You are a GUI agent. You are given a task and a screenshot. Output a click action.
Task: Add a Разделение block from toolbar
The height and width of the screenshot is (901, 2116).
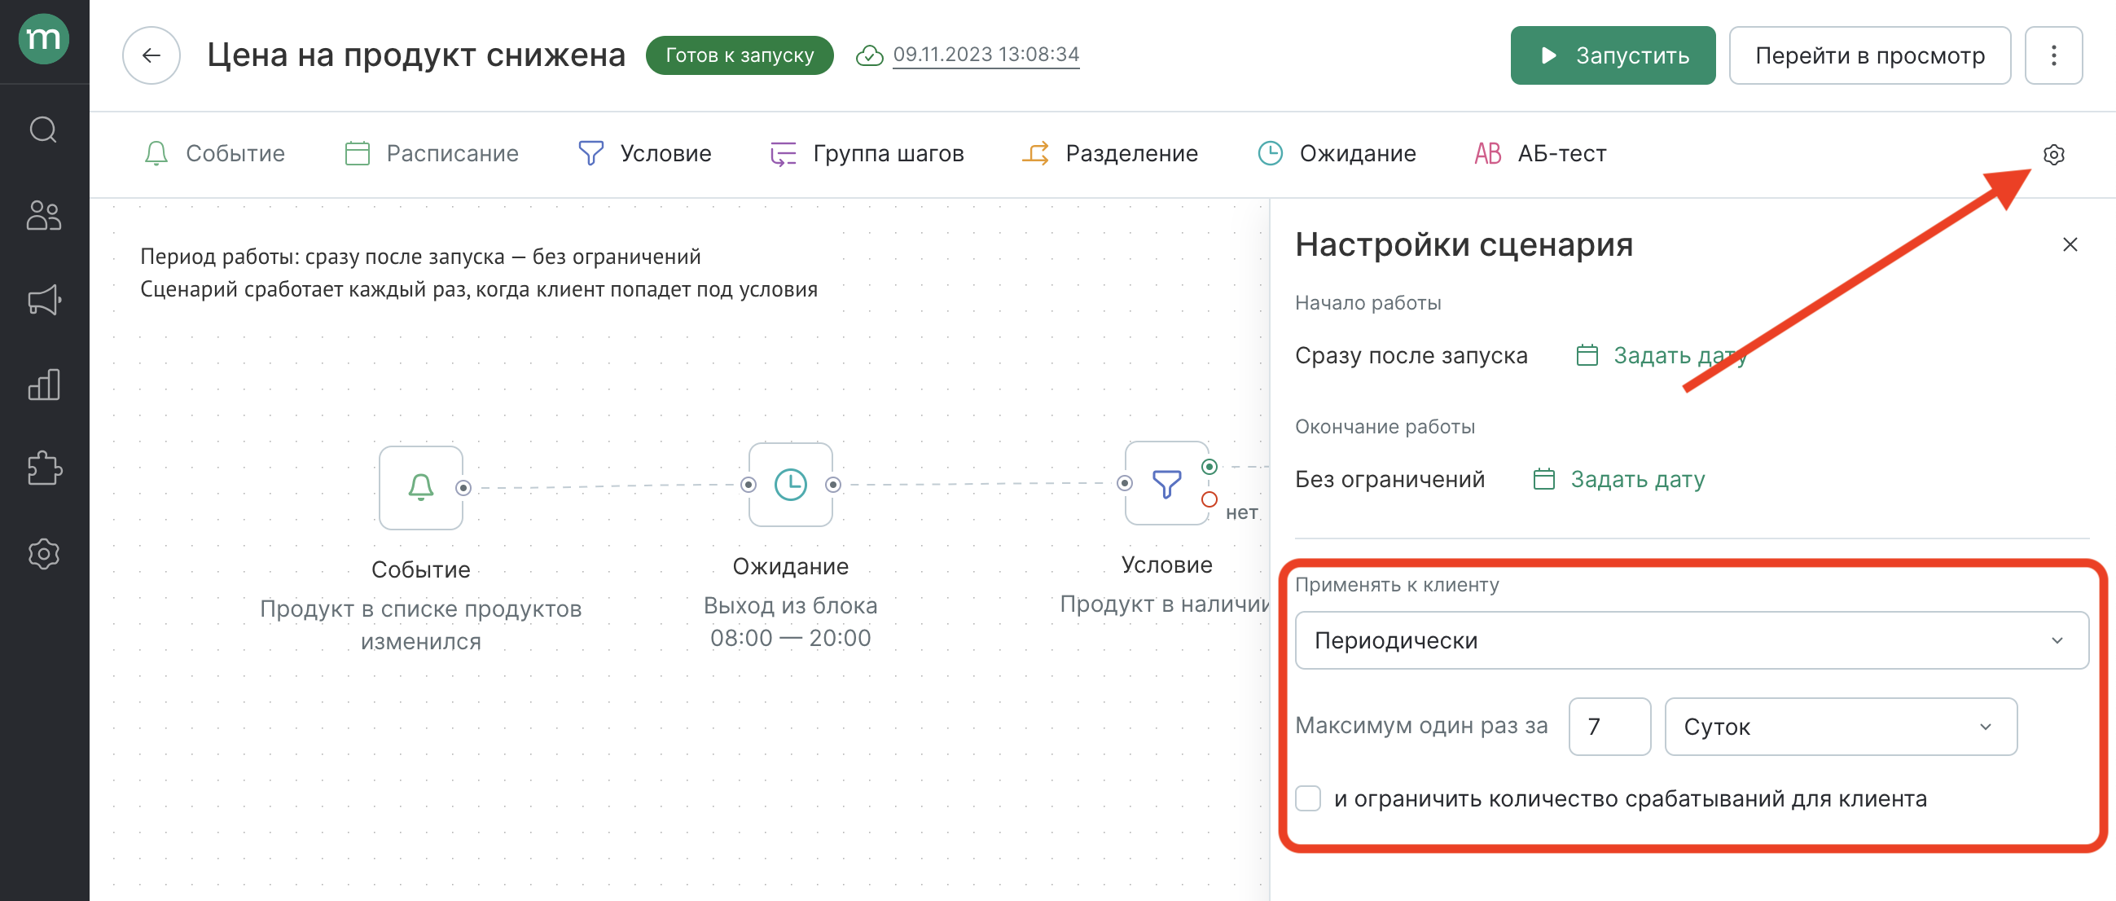tap(1110, 154)
